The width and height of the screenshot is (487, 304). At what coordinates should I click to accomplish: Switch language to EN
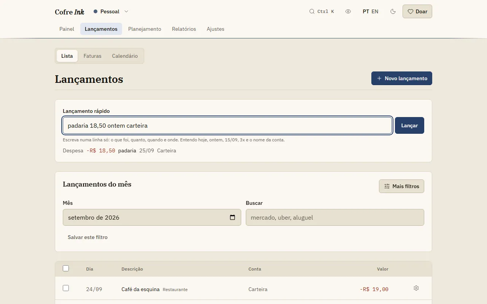tap(375, 11)
